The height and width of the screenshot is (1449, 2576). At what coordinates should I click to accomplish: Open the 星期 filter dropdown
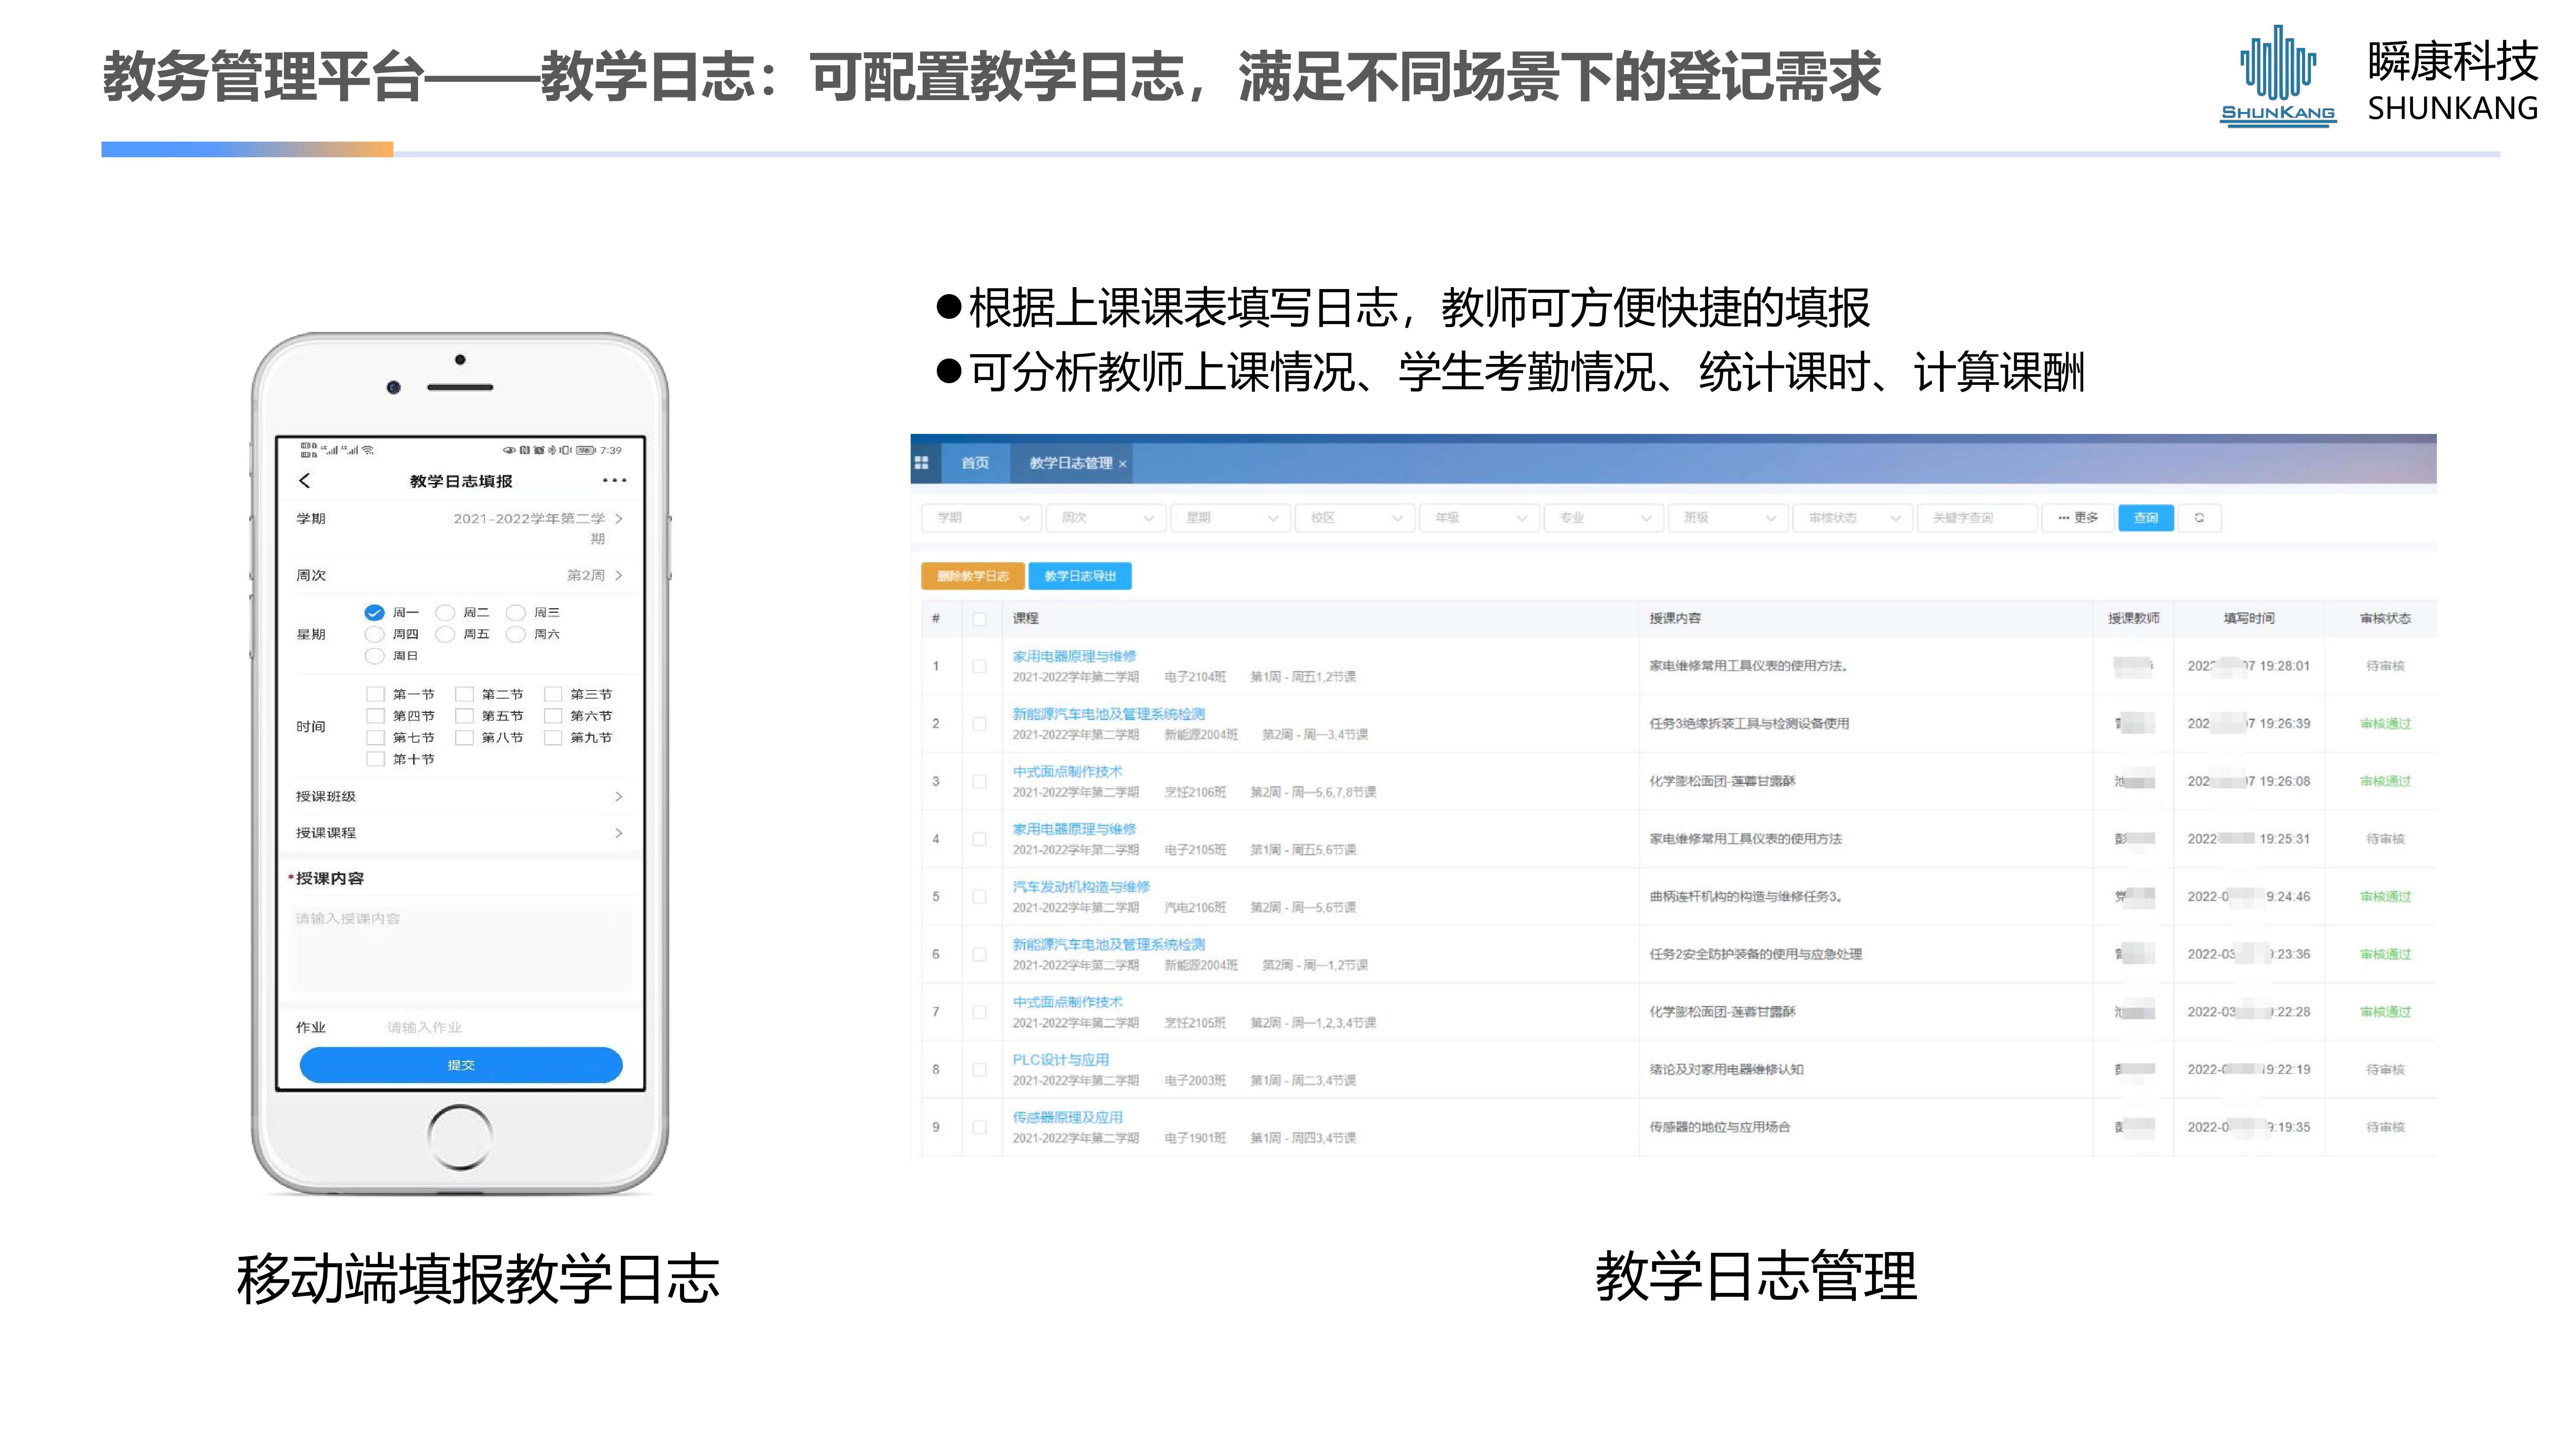(1231, 518)
